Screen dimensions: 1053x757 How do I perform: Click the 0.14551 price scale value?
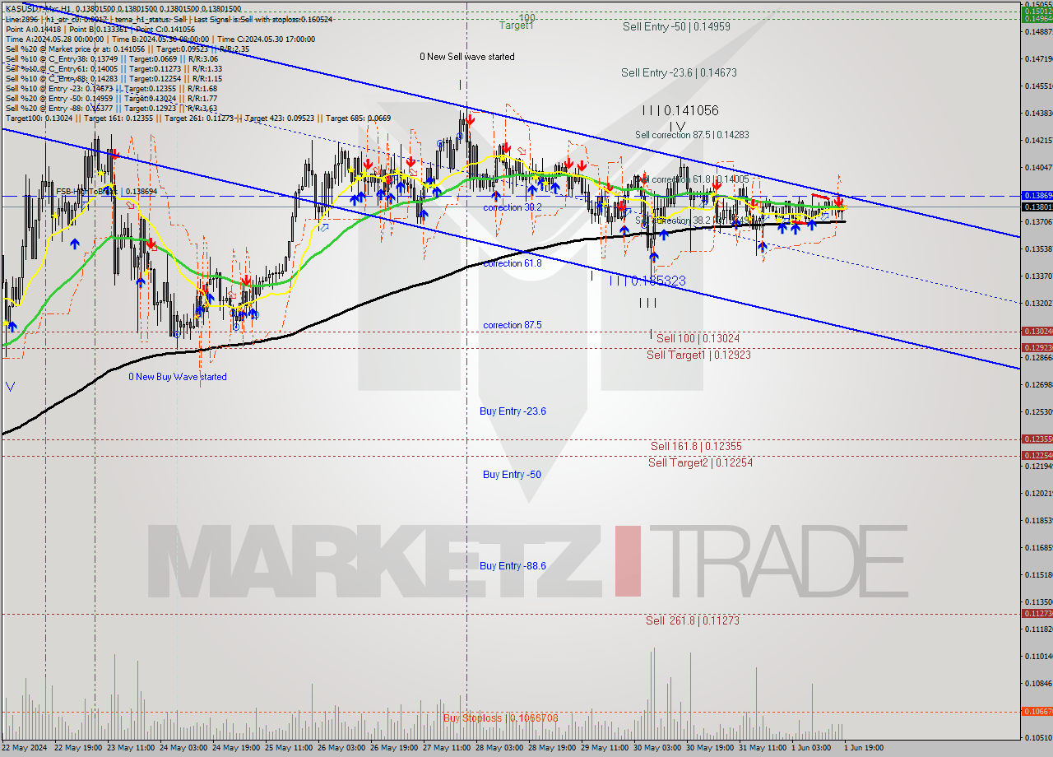click(x=1039, y=86)
